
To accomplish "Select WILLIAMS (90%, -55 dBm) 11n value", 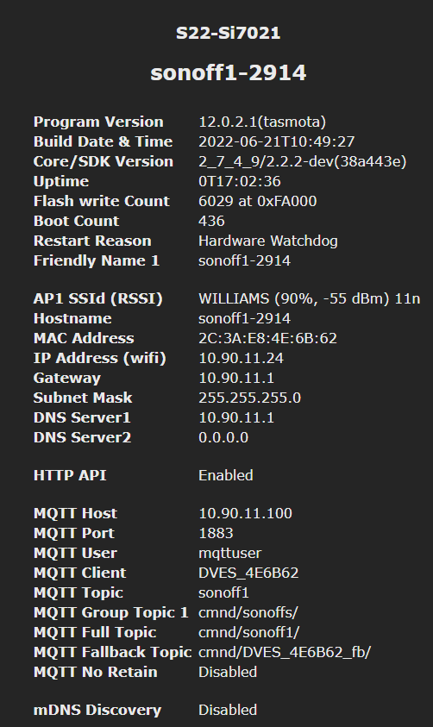I will tap(310, 299).
